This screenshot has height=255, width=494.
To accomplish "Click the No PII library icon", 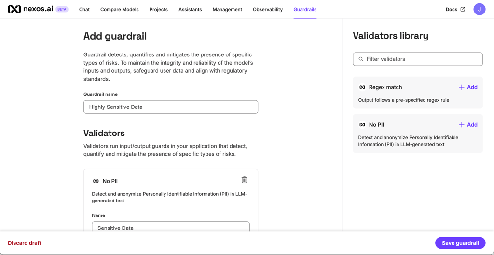I will click(362, 125).
